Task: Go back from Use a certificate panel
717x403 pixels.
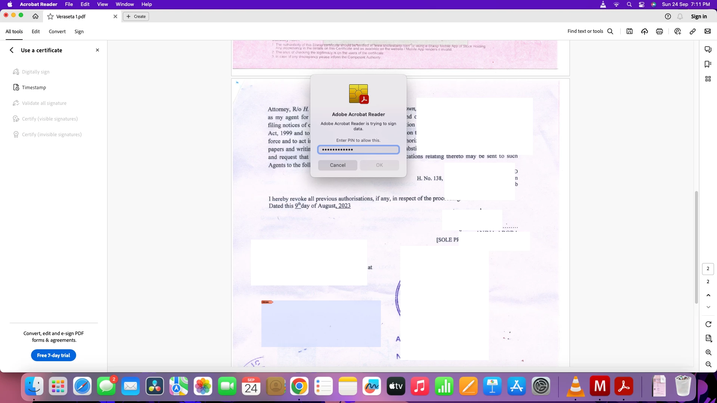Action: (12, 50)
